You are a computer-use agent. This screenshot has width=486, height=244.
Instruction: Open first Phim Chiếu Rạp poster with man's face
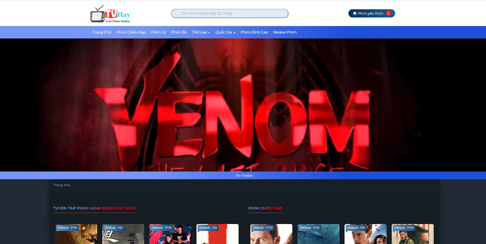[x=271, y=234]
